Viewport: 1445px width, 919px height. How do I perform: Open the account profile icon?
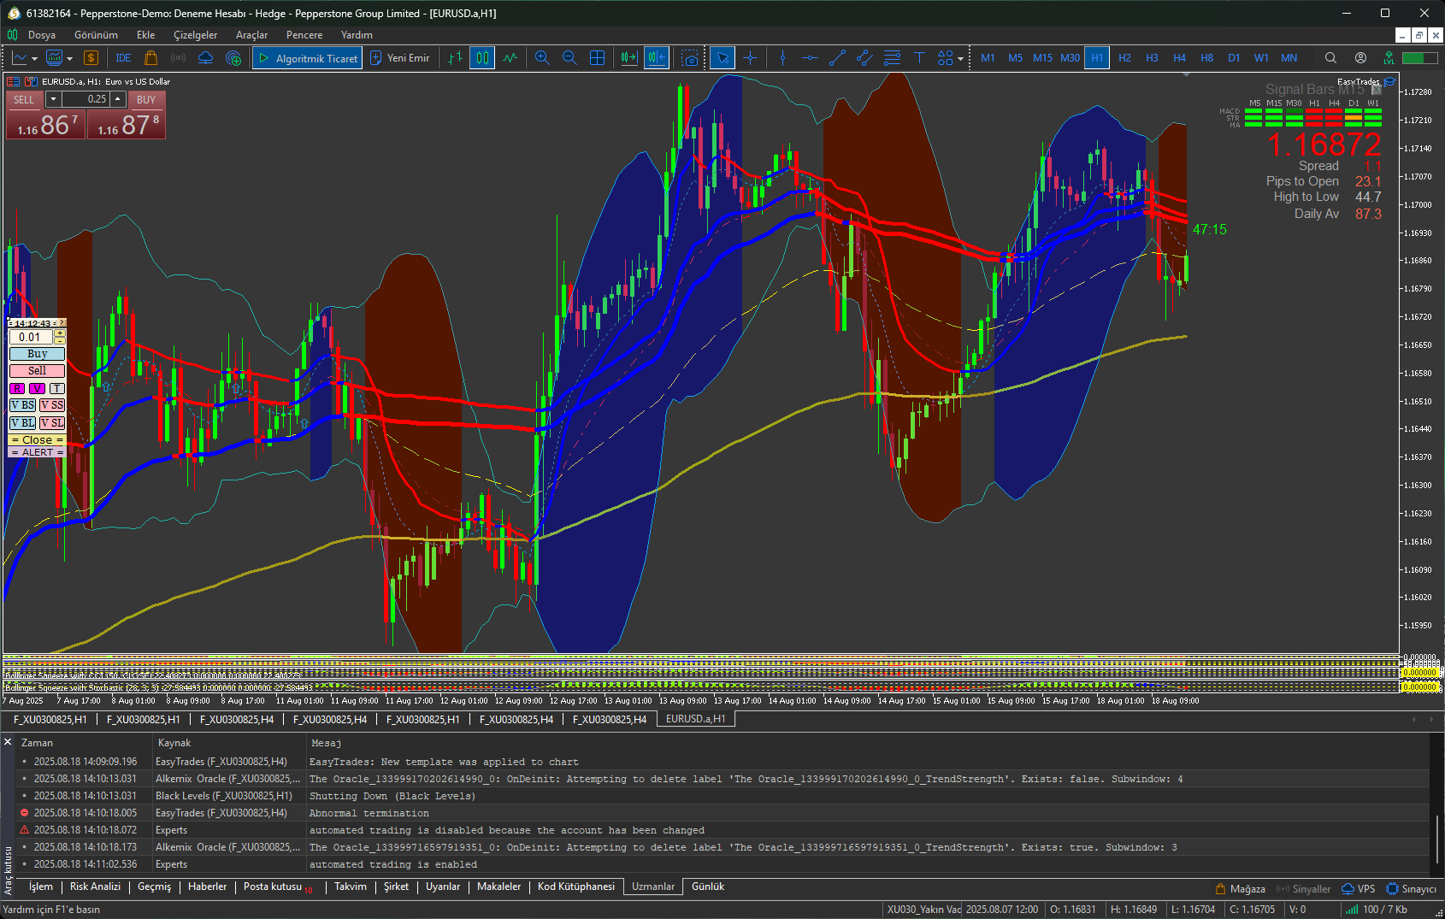(x=1360, y=58)
